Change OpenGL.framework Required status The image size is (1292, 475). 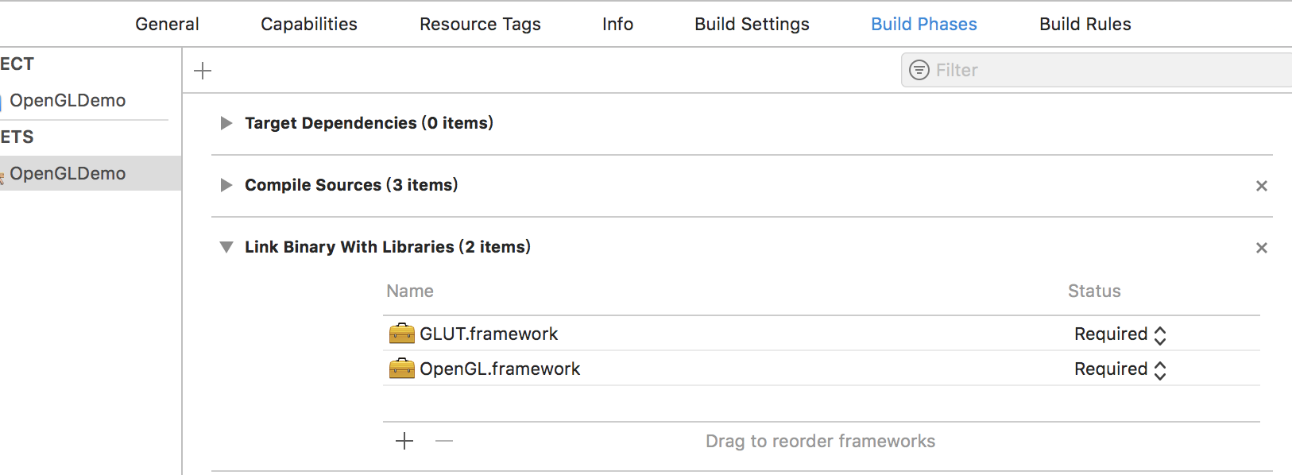1120,369
